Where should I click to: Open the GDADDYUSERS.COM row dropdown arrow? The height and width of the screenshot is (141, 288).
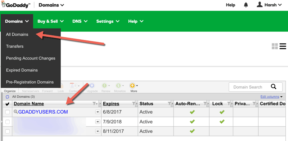click(x=98, y=112)
